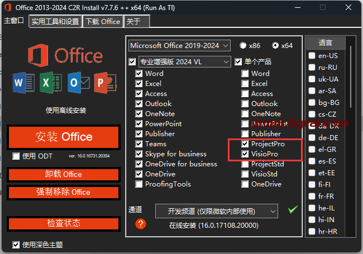The width and height of the screenshot is (363, 254).
Task: Uncheck the Teams checkbox
Action: coord(138,144)
